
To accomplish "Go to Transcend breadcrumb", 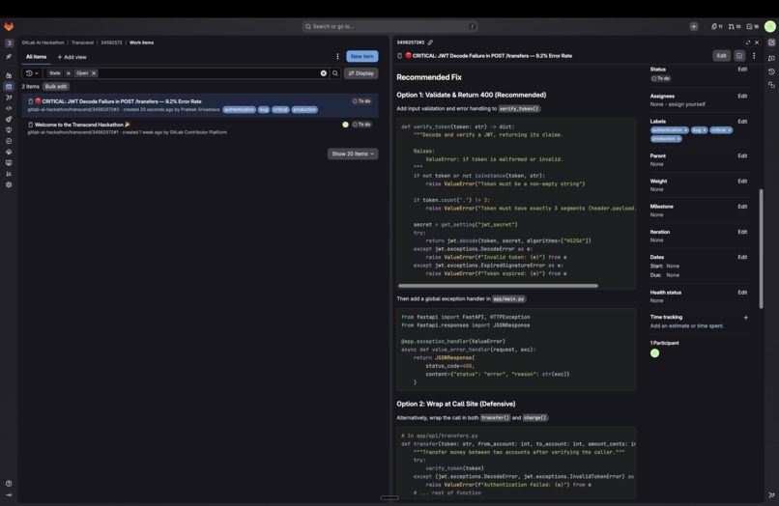I will (82, 42).
